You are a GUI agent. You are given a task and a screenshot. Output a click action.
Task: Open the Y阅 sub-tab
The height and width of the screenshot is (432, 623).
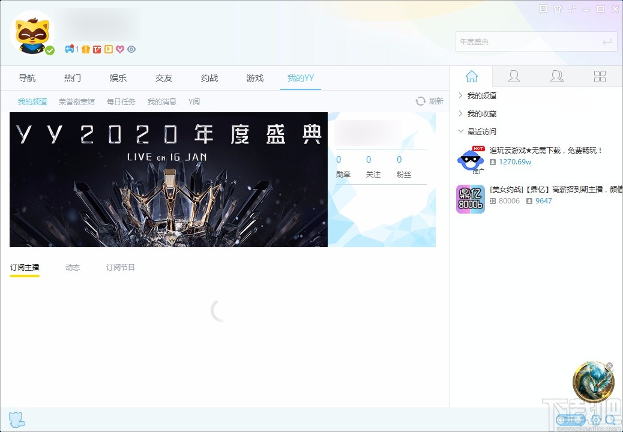[x=194, y=101]
